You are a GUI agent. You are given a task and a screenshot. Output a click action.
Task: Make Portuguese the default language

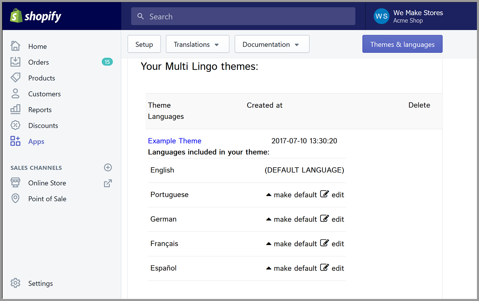click(x=295, y=195)
